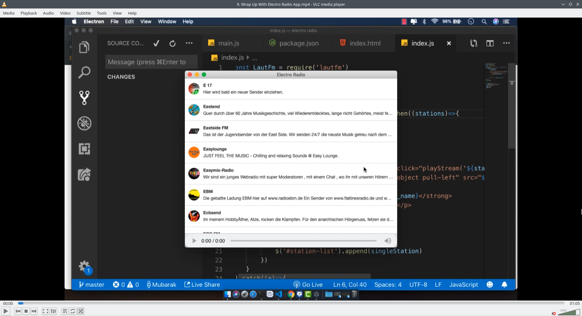
Task: Open the Manage gear with update badge
Action: point(85,268)
